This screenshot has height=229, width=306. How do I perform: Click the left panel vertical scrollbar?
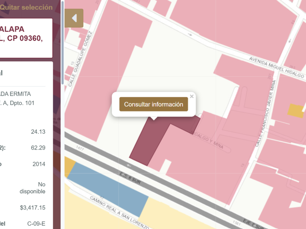[x=63, y=44]
